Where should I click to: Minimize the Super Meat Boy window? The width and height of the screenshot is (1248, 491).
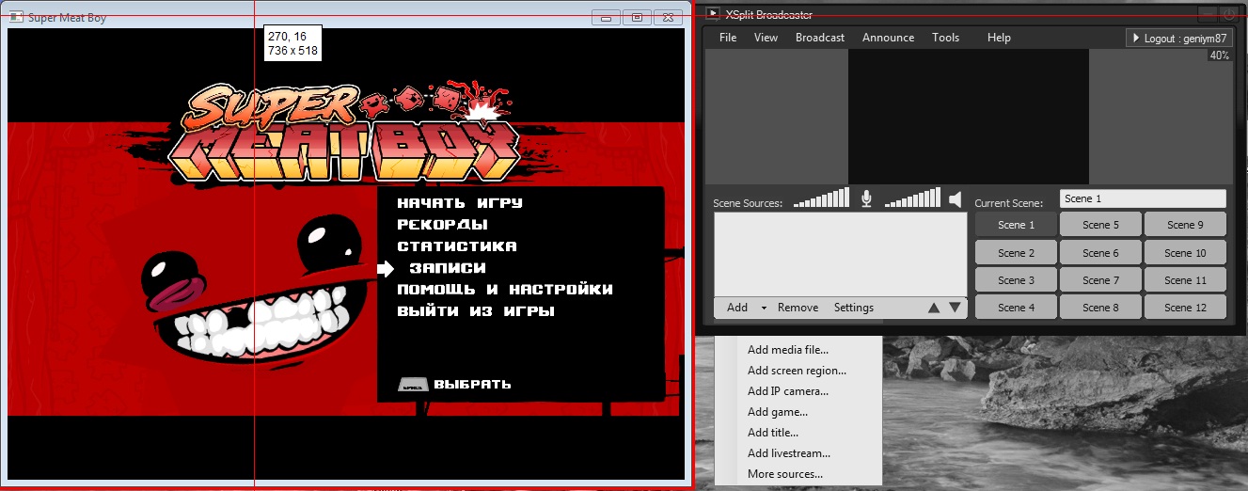tap(607, 17)
